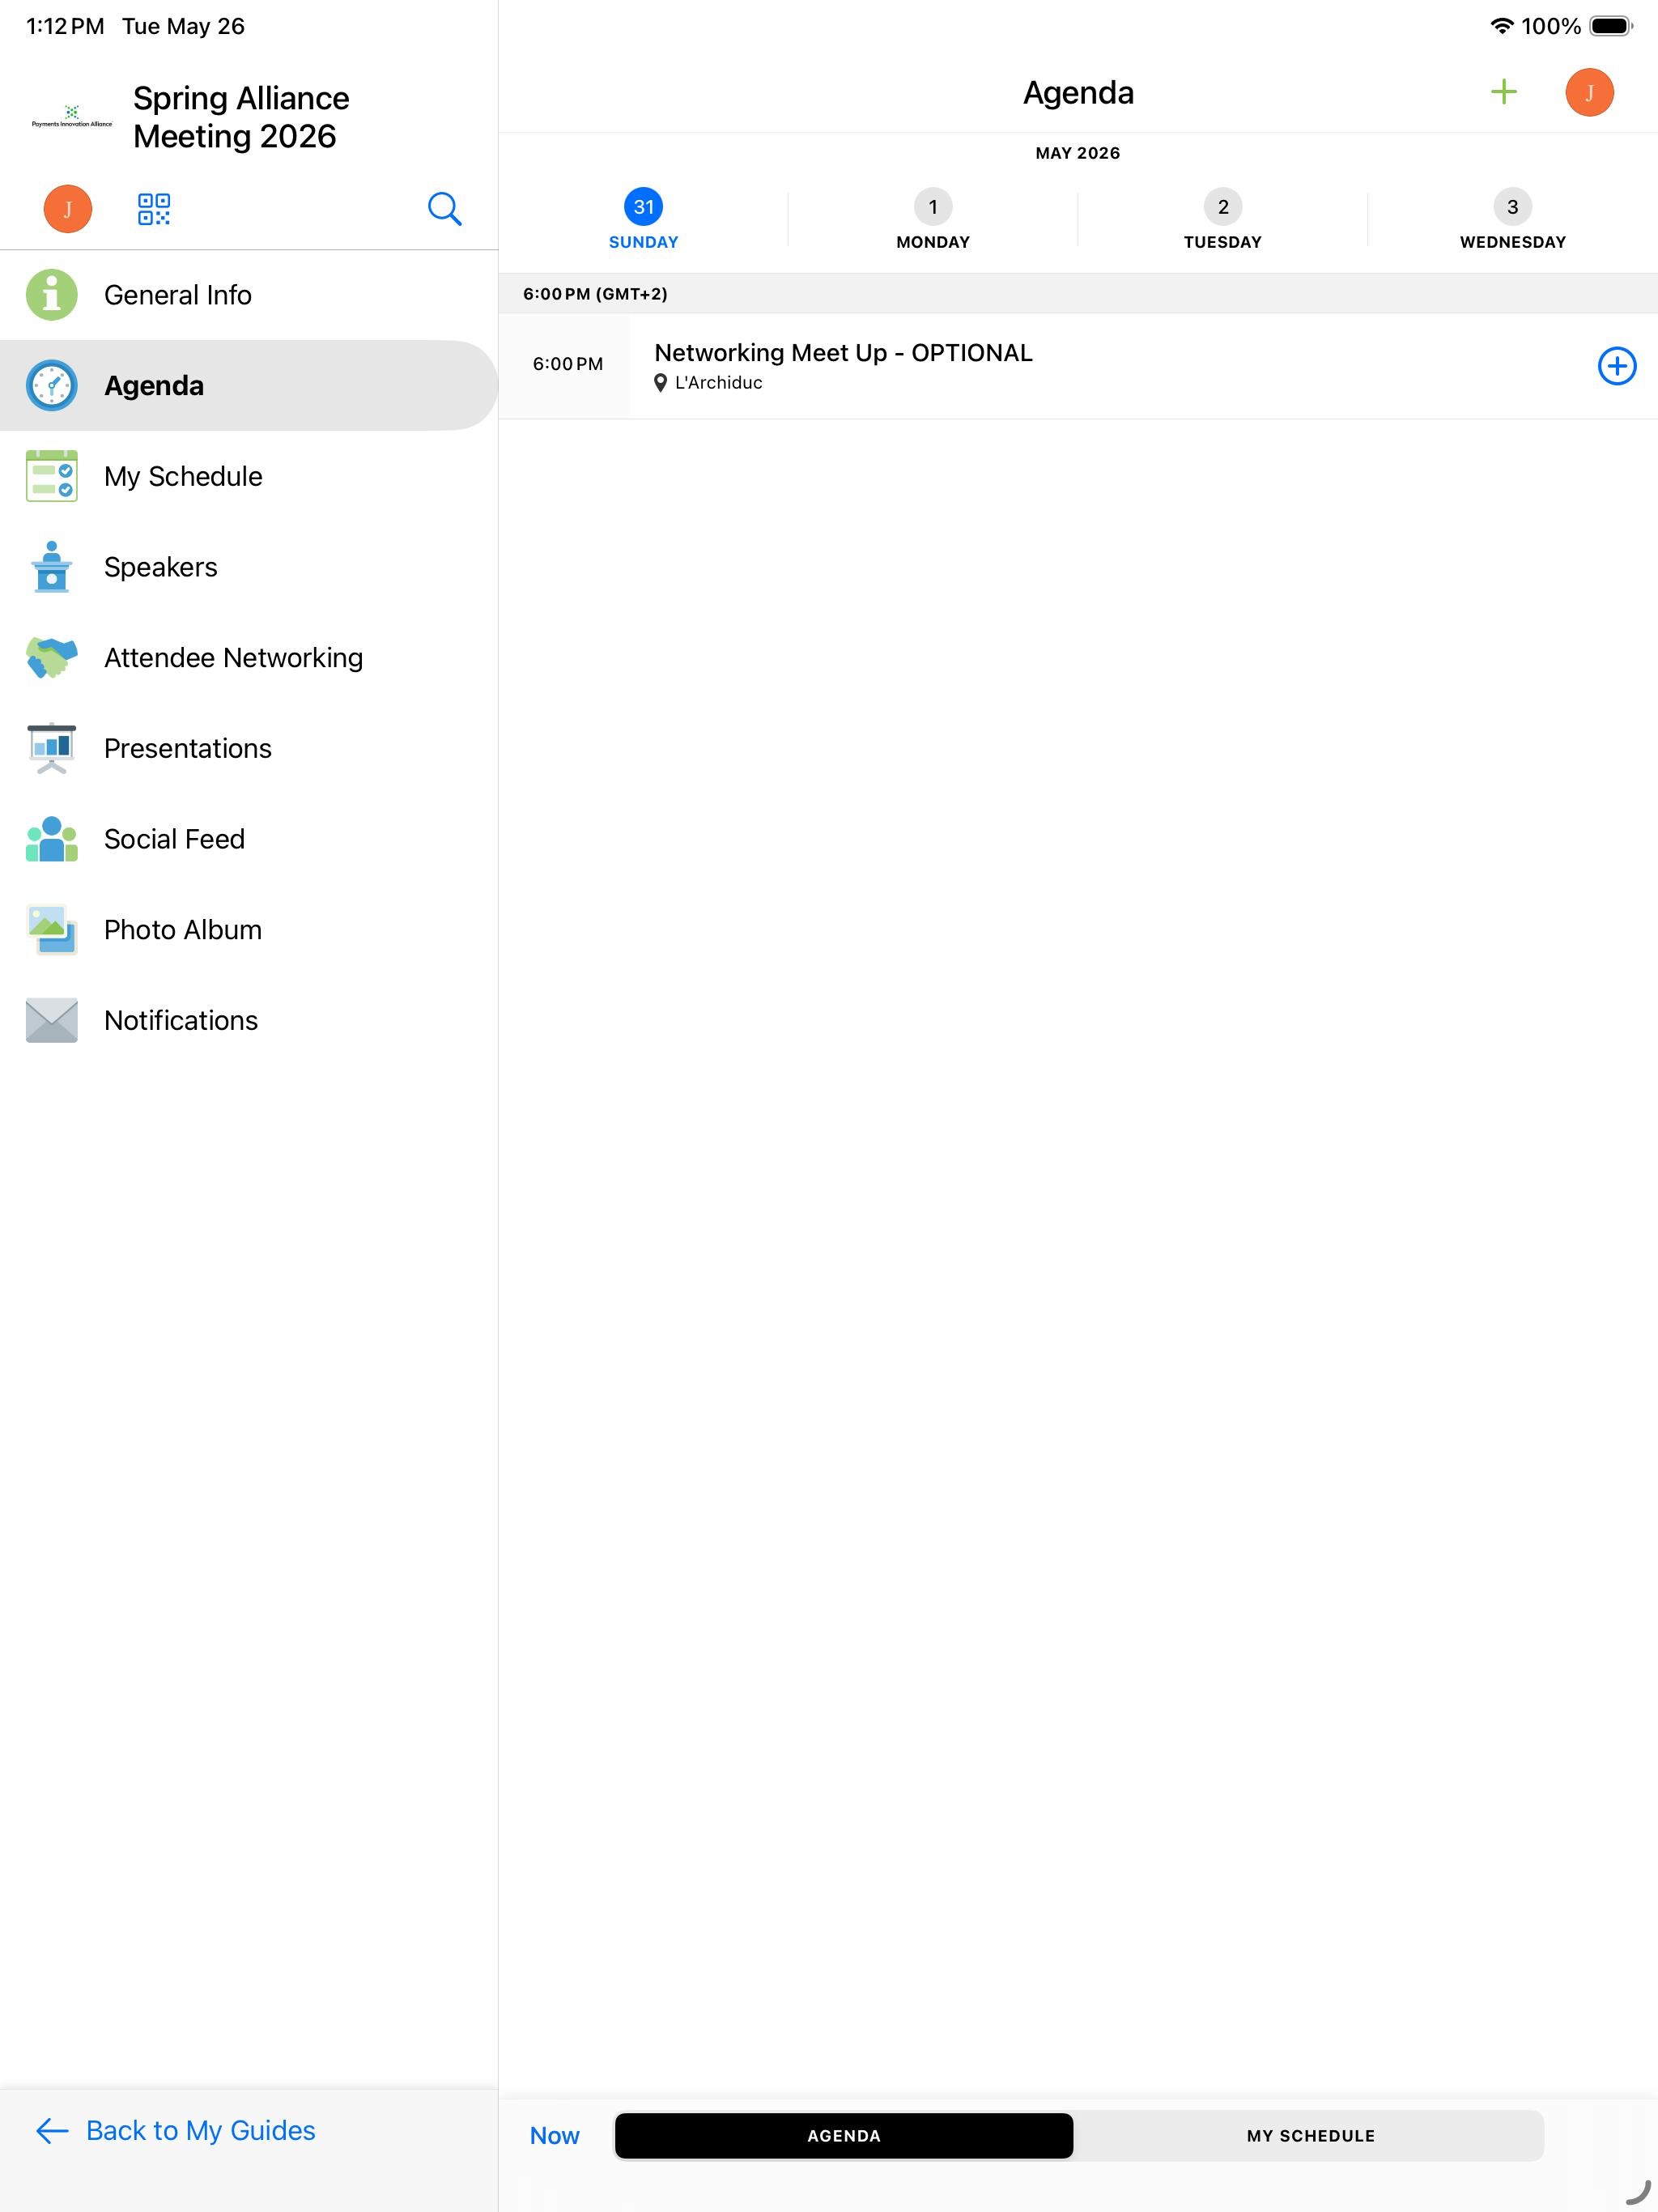View Social Feed menu label
Image resolution: width=1658 pixels, height=2212 pixels.
click(x=175, y=839)
